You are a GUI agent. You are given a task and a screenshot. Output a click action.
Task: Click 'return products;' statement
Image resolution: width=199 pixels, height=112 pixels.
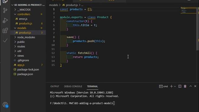pyautogui.click(x=86, y=57)
